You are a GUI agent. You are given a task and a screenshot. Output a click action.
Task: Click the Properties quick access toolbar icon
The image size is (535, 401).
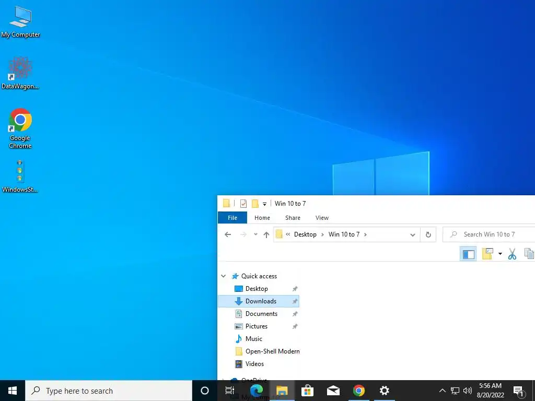tap(243, 204)
